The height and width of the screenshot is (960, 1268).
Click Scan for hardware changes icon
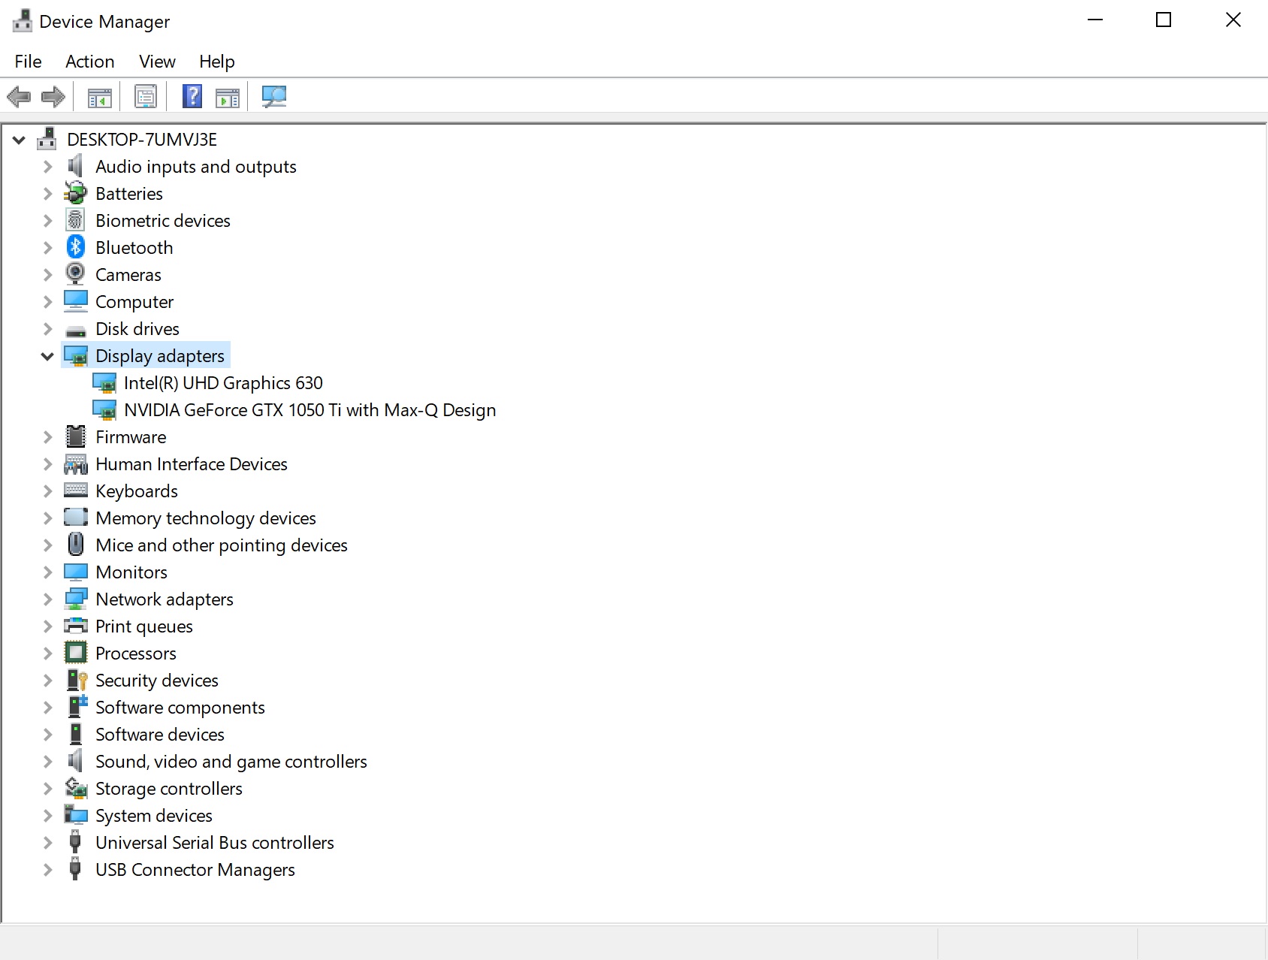click(273, 97)
